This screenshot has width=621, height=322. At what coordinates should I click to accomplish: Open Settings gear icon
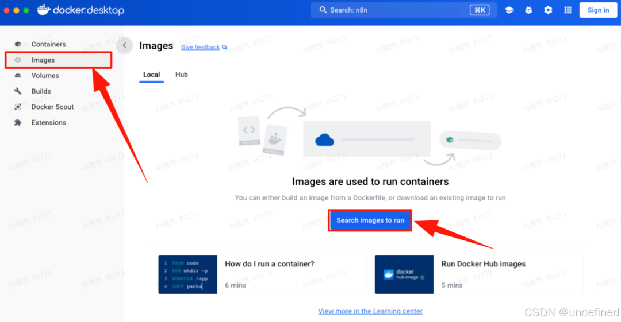click(548, 10)
